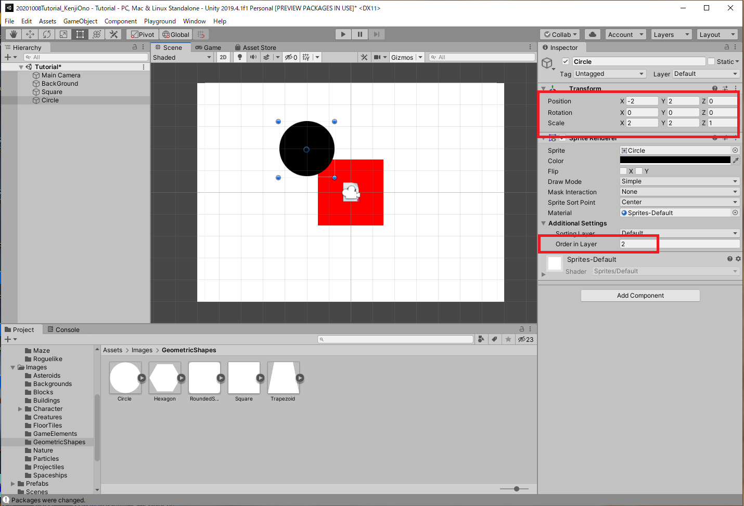Toggle grid snapping icon in toolbar

pos(201,34)
